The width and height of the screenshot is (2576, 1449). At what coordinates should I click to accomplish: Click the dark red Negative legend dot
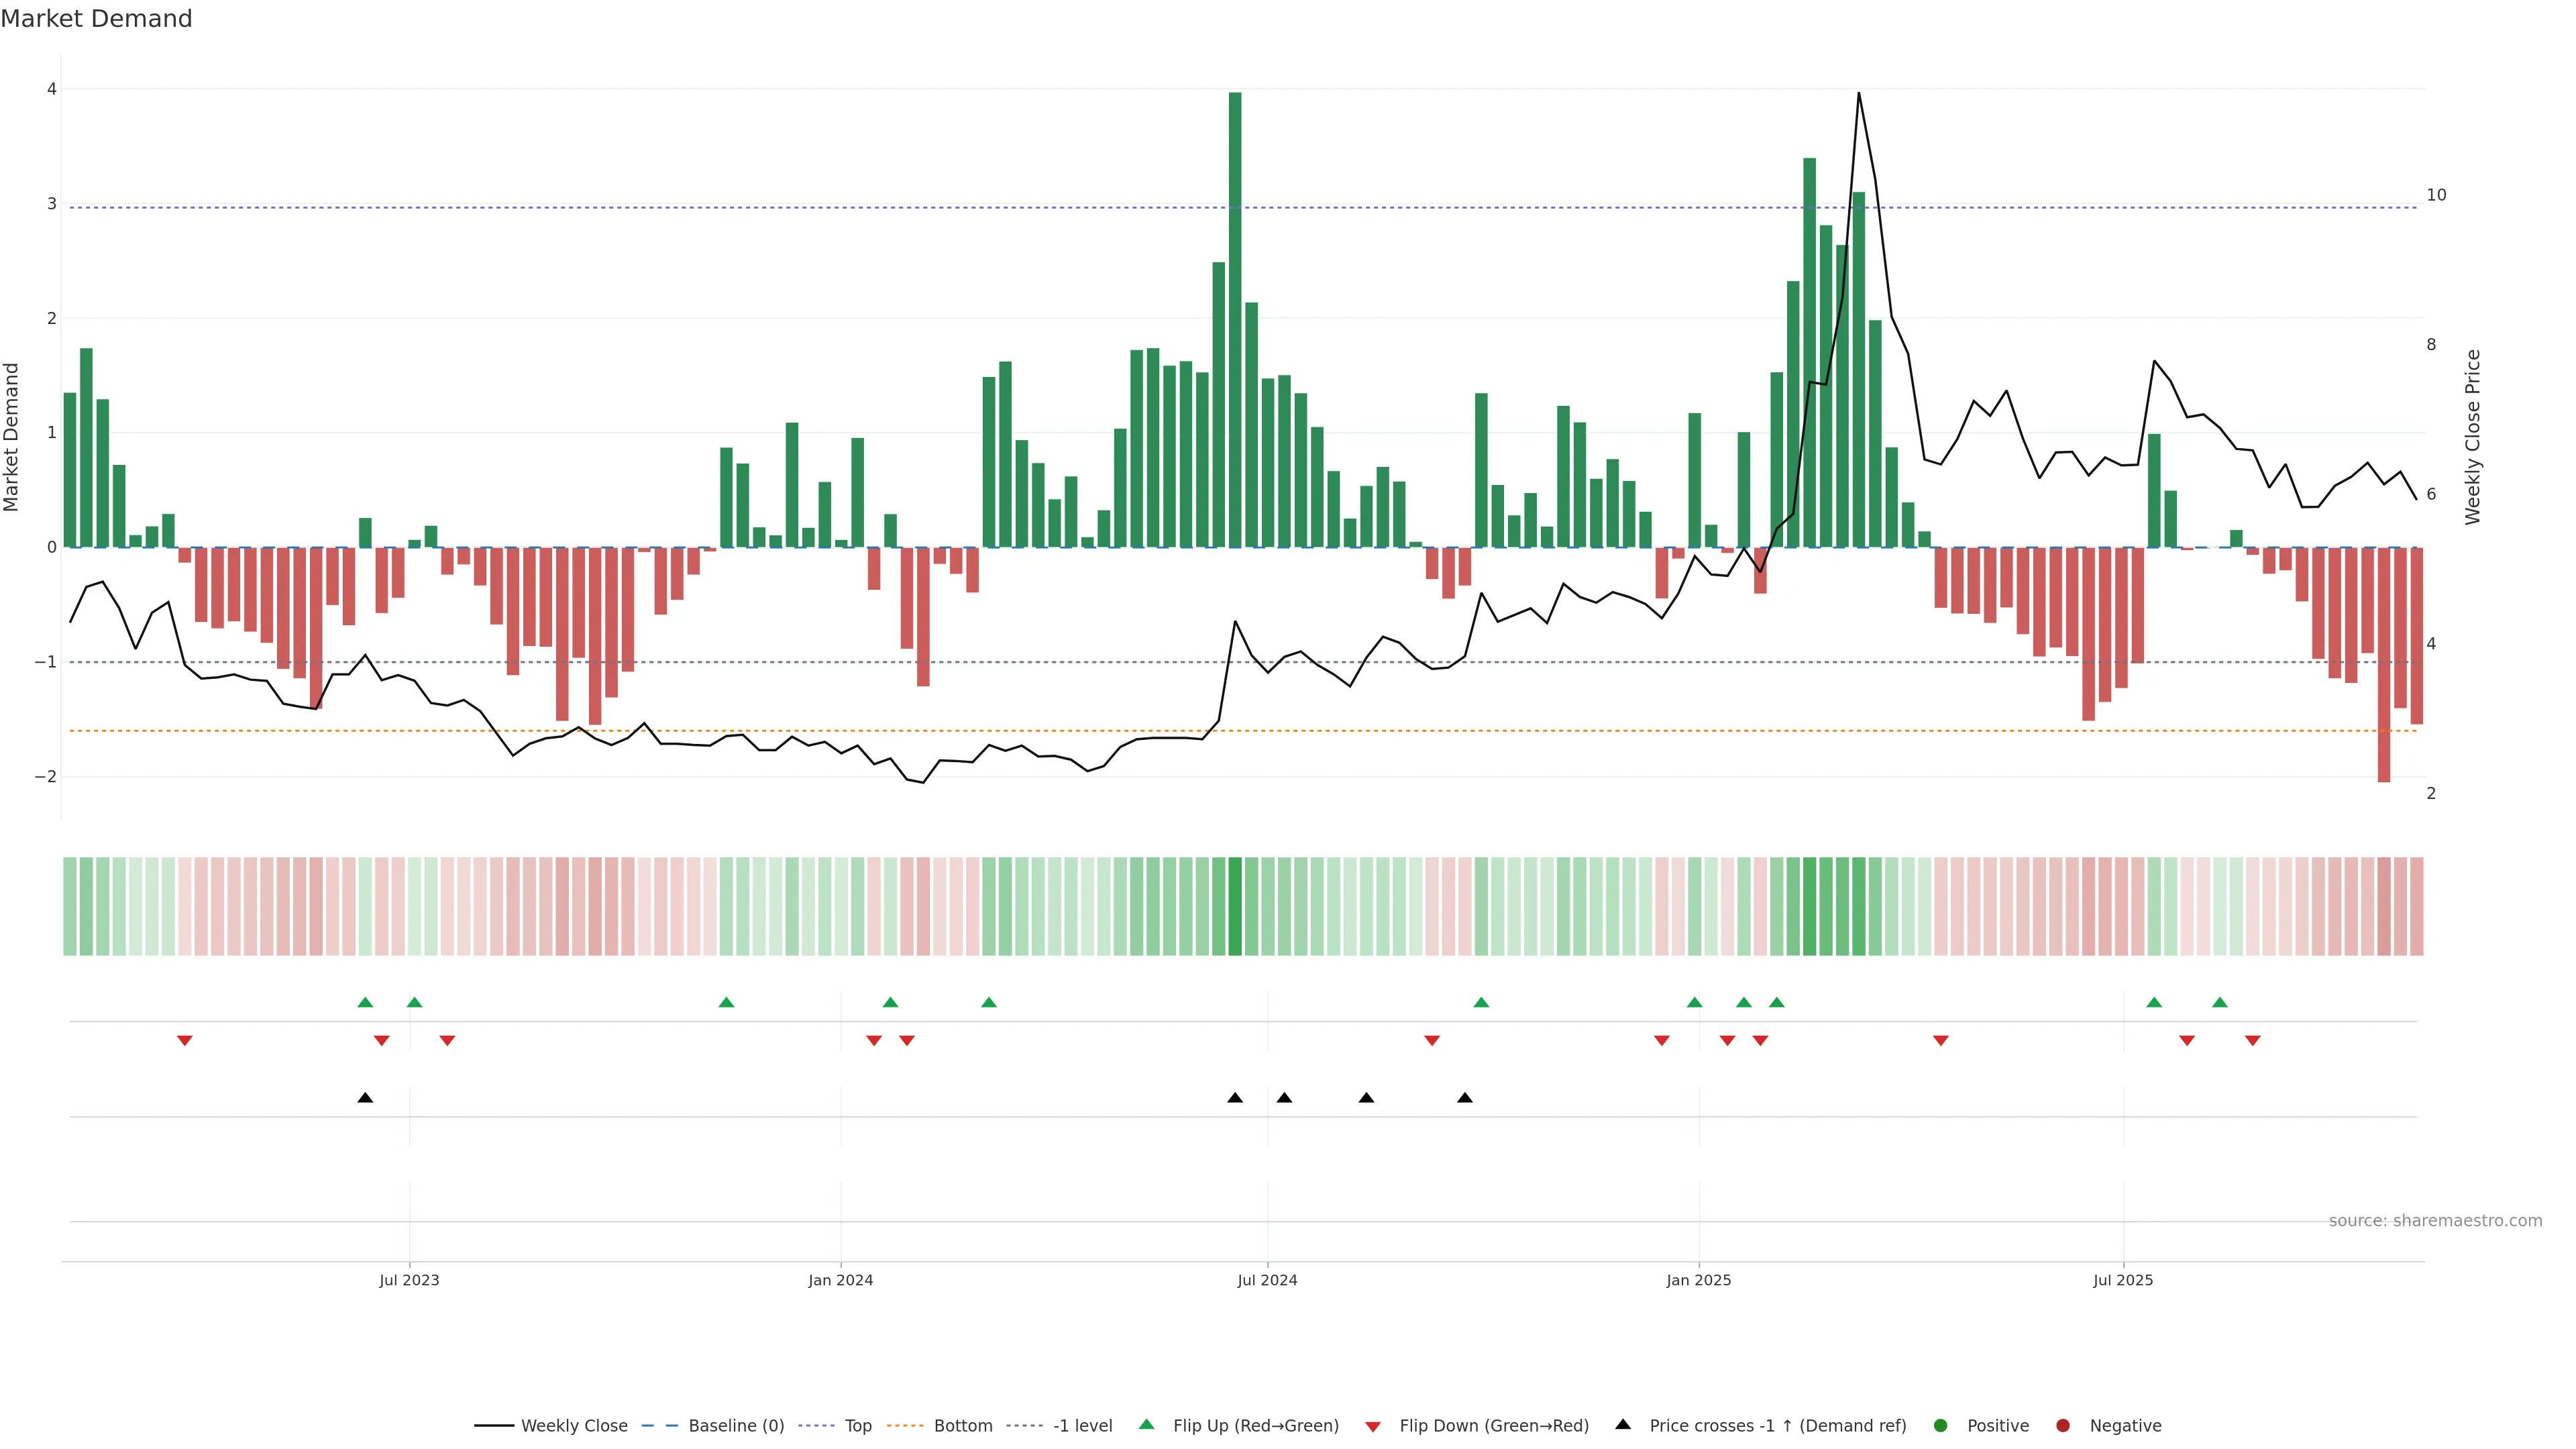click(x=2062, y=1425)
